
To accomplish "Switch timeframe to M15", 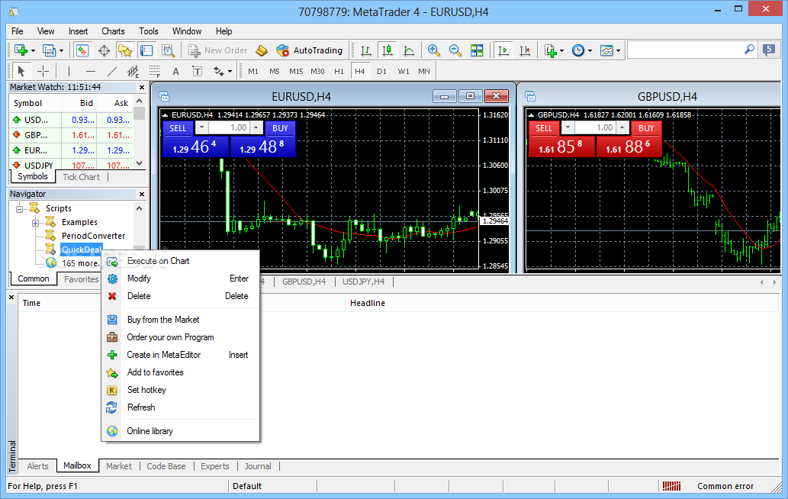I will [296, 72].
